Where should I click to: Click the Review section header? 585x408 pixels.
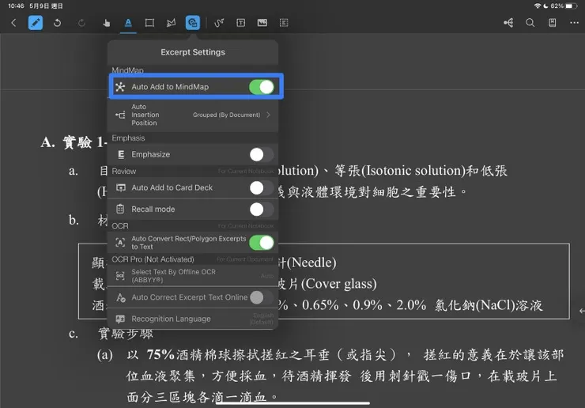coord(124,172)
